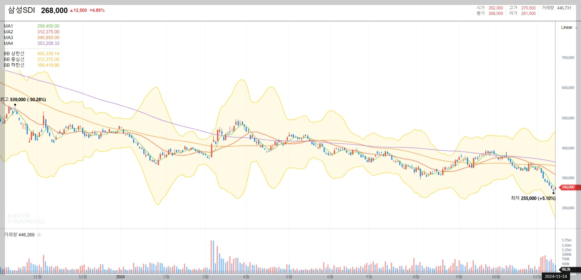Click the +4.89% change percentage
Image resolution: width=581 pixels, height=280 pixels.
97,11
